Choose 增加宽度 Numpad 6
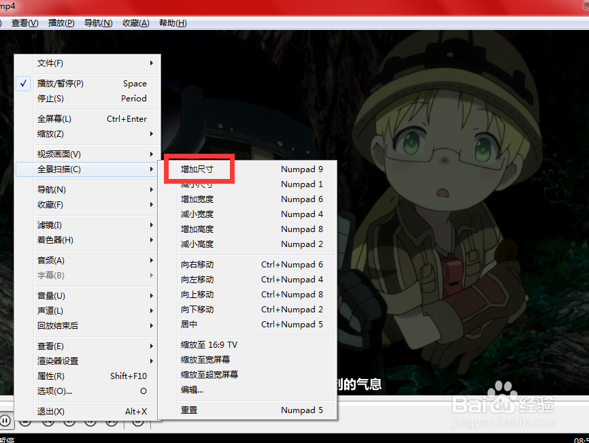589x443 pixels. 247,199
